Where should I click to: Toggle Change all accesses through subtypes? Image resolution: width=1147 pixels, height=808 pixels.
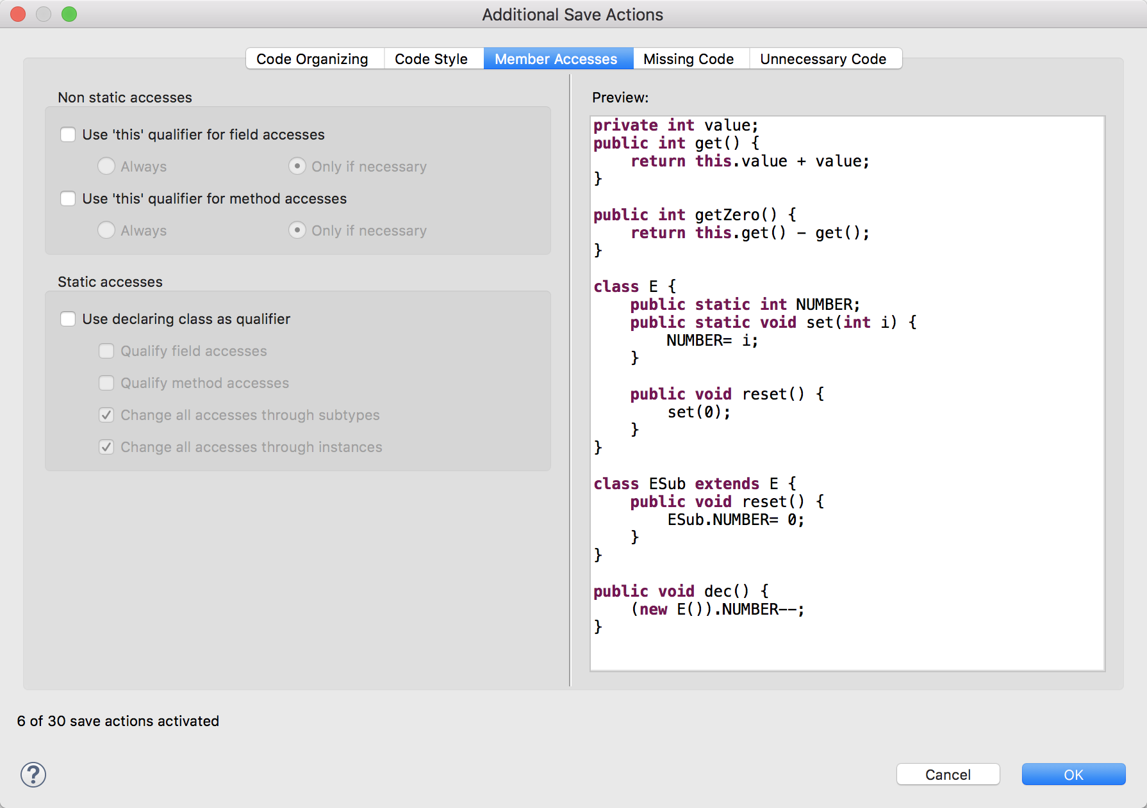click(106, 415)
